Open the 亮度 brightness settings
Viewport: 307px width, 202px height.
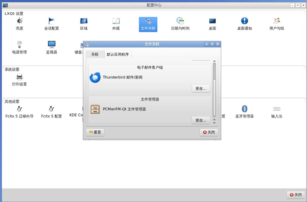point(19,24)
